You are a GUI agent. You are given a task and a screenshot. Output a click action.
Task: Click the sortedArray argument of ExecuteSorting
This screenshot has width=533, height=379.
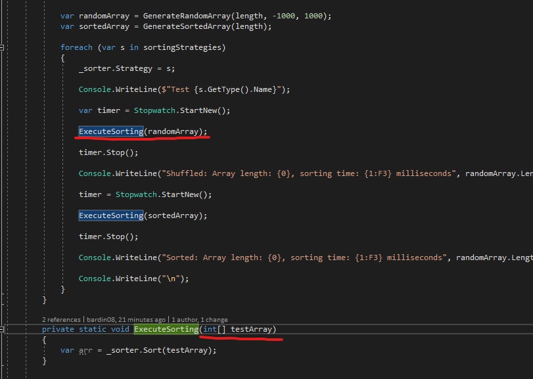(x=173, y=215)
